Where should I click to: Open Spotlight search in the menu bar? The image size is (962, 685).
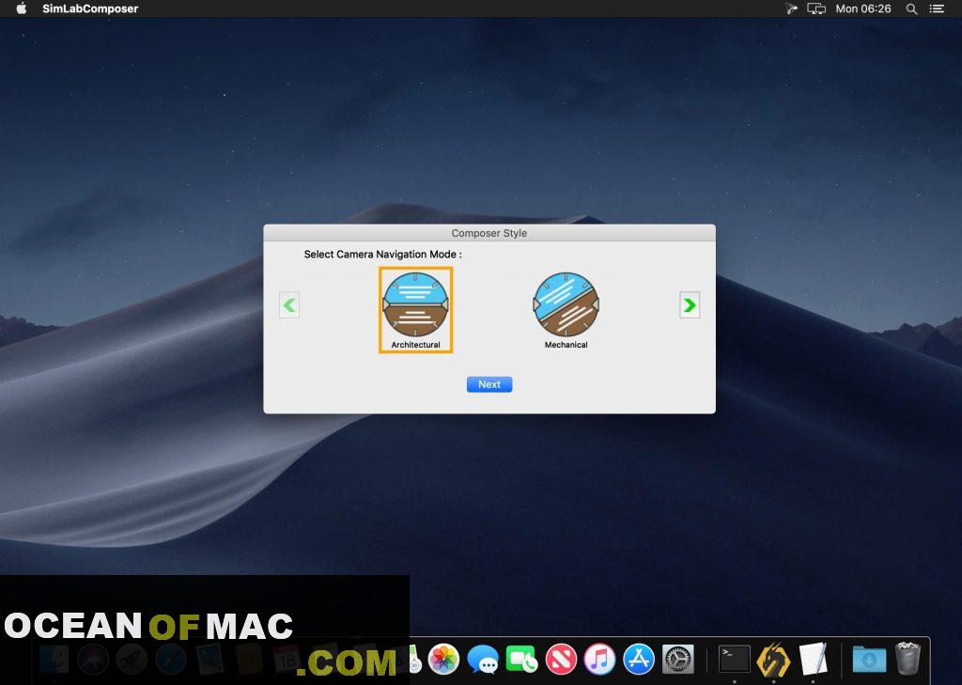coord(911,8)
